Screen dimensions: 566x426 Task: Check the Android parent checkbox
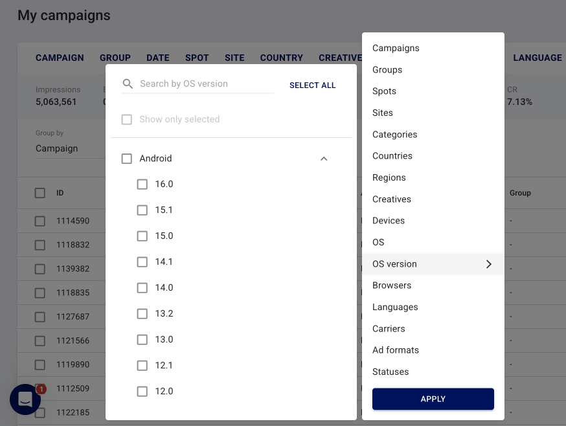pos(127,159)
